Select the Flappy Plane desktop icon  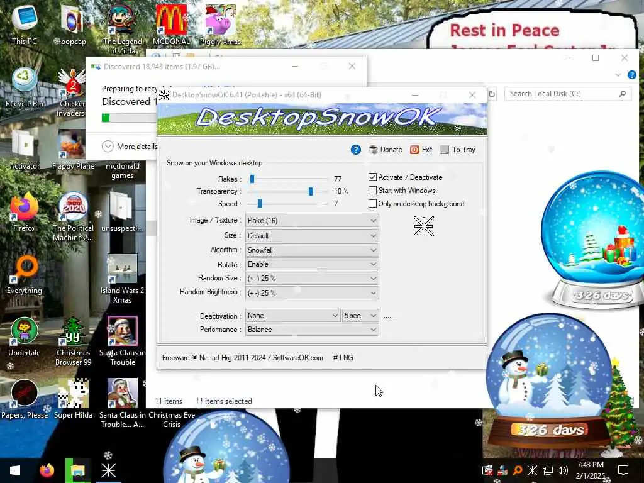point(73,150)
